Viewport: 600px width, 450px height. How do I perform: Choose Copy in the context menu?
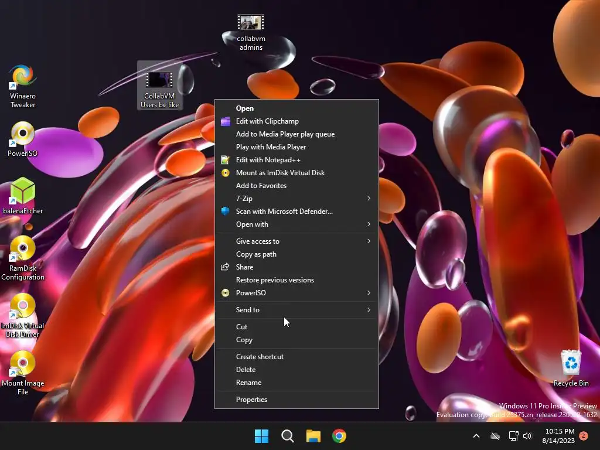(296, 340)
